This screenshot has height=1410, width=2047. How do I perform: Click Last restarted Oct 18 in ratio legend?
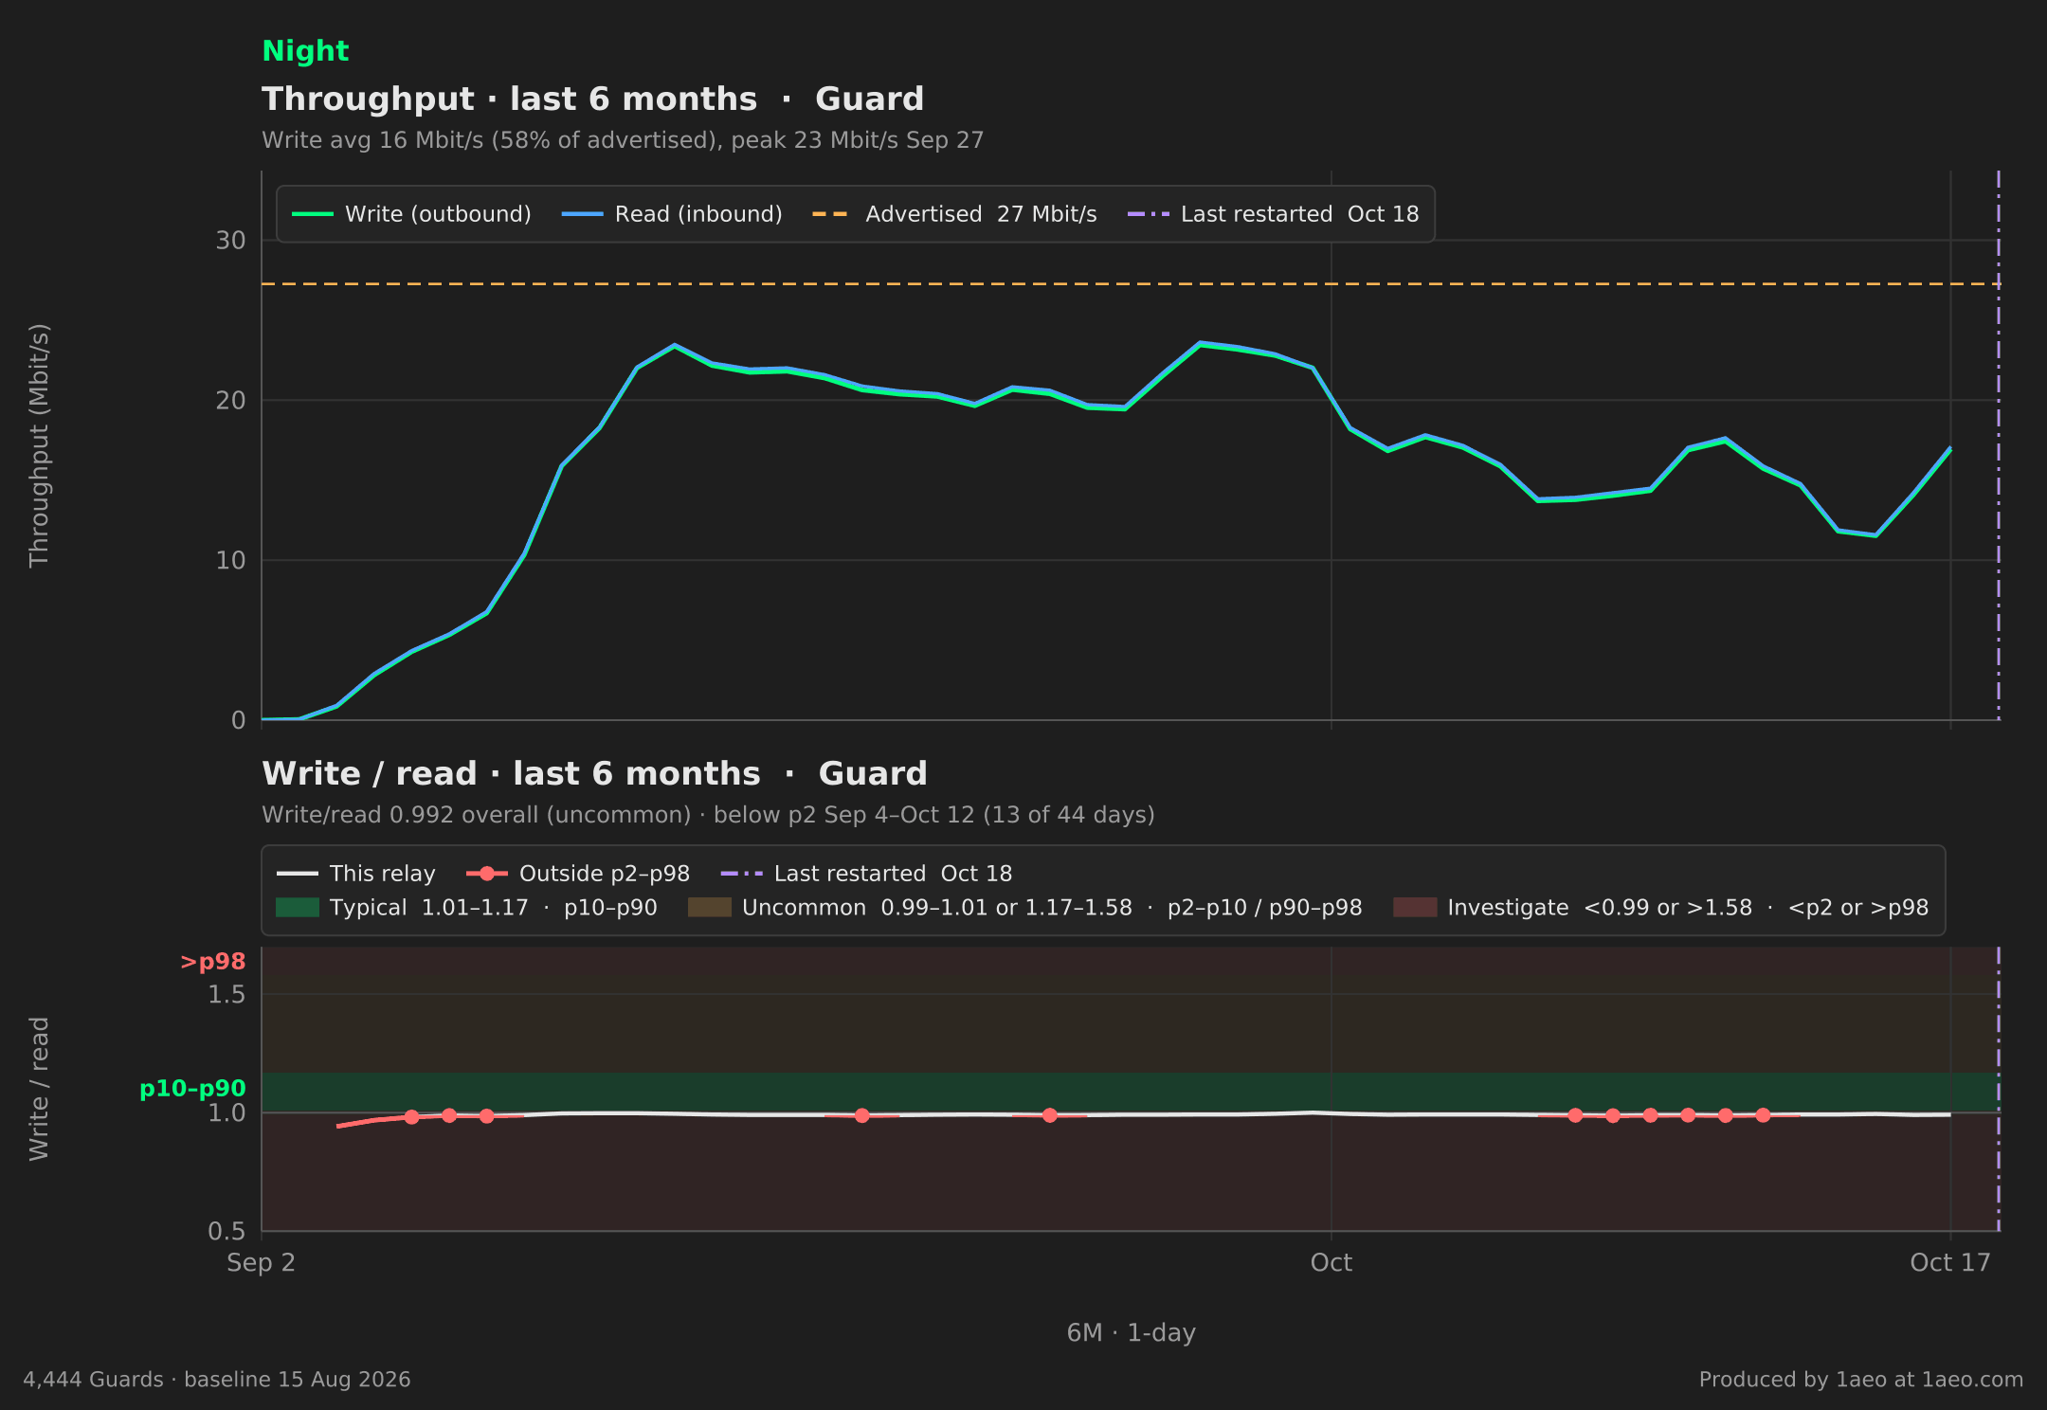[866, 874]
